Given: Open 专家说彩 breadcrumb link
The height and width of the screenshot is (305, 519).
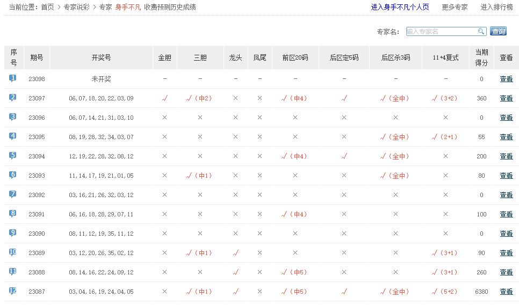Looking at the screenshot, I should tap(76, 8).
